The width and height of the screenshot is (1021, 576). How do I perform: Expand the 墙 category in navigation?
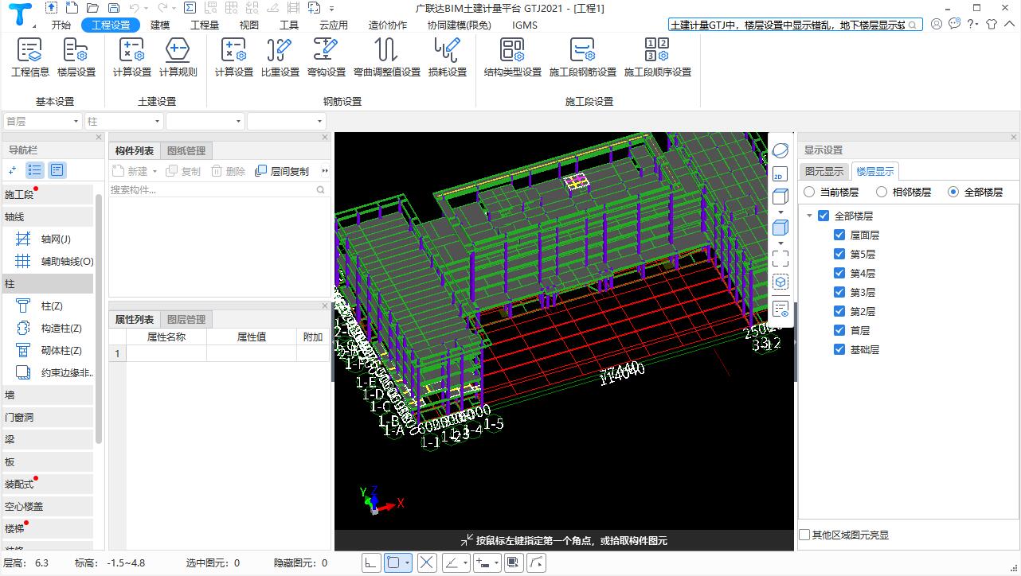(48, 395)
